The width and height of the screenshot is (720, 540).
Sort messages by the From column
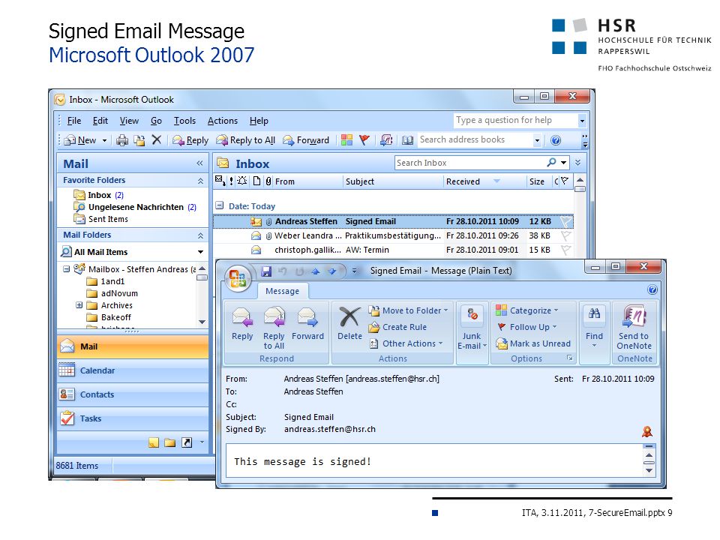pyautogui.click(x=307, y=181)
